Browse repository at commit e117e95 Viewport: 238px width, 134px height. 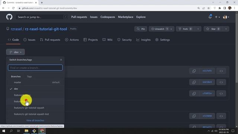pos(221,71)
